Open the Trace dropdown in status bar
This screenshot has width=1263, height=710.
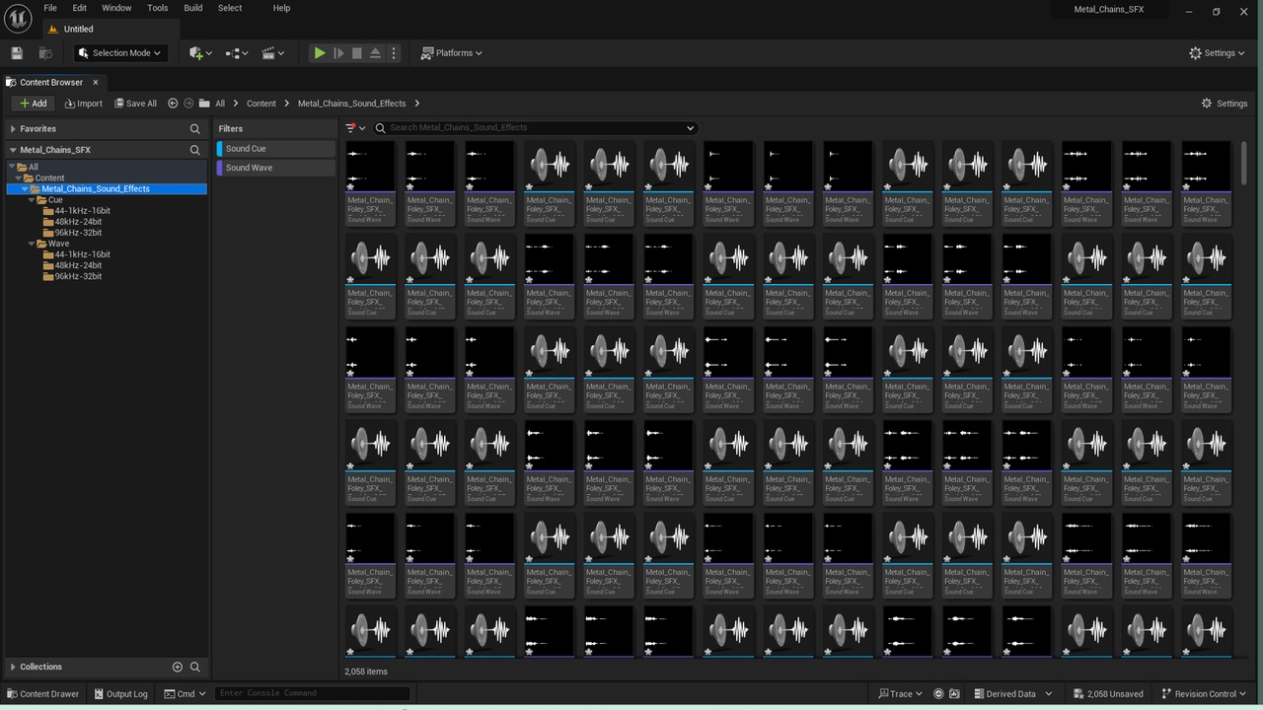[x=899, y=694]
